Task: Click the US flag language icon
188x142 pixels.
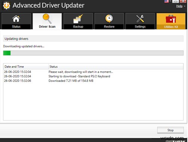Action: pos(167,1)
